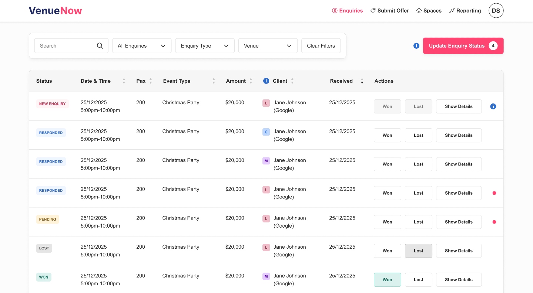
Task: Click the DS user avatar
Action: (x=496, y=11)
